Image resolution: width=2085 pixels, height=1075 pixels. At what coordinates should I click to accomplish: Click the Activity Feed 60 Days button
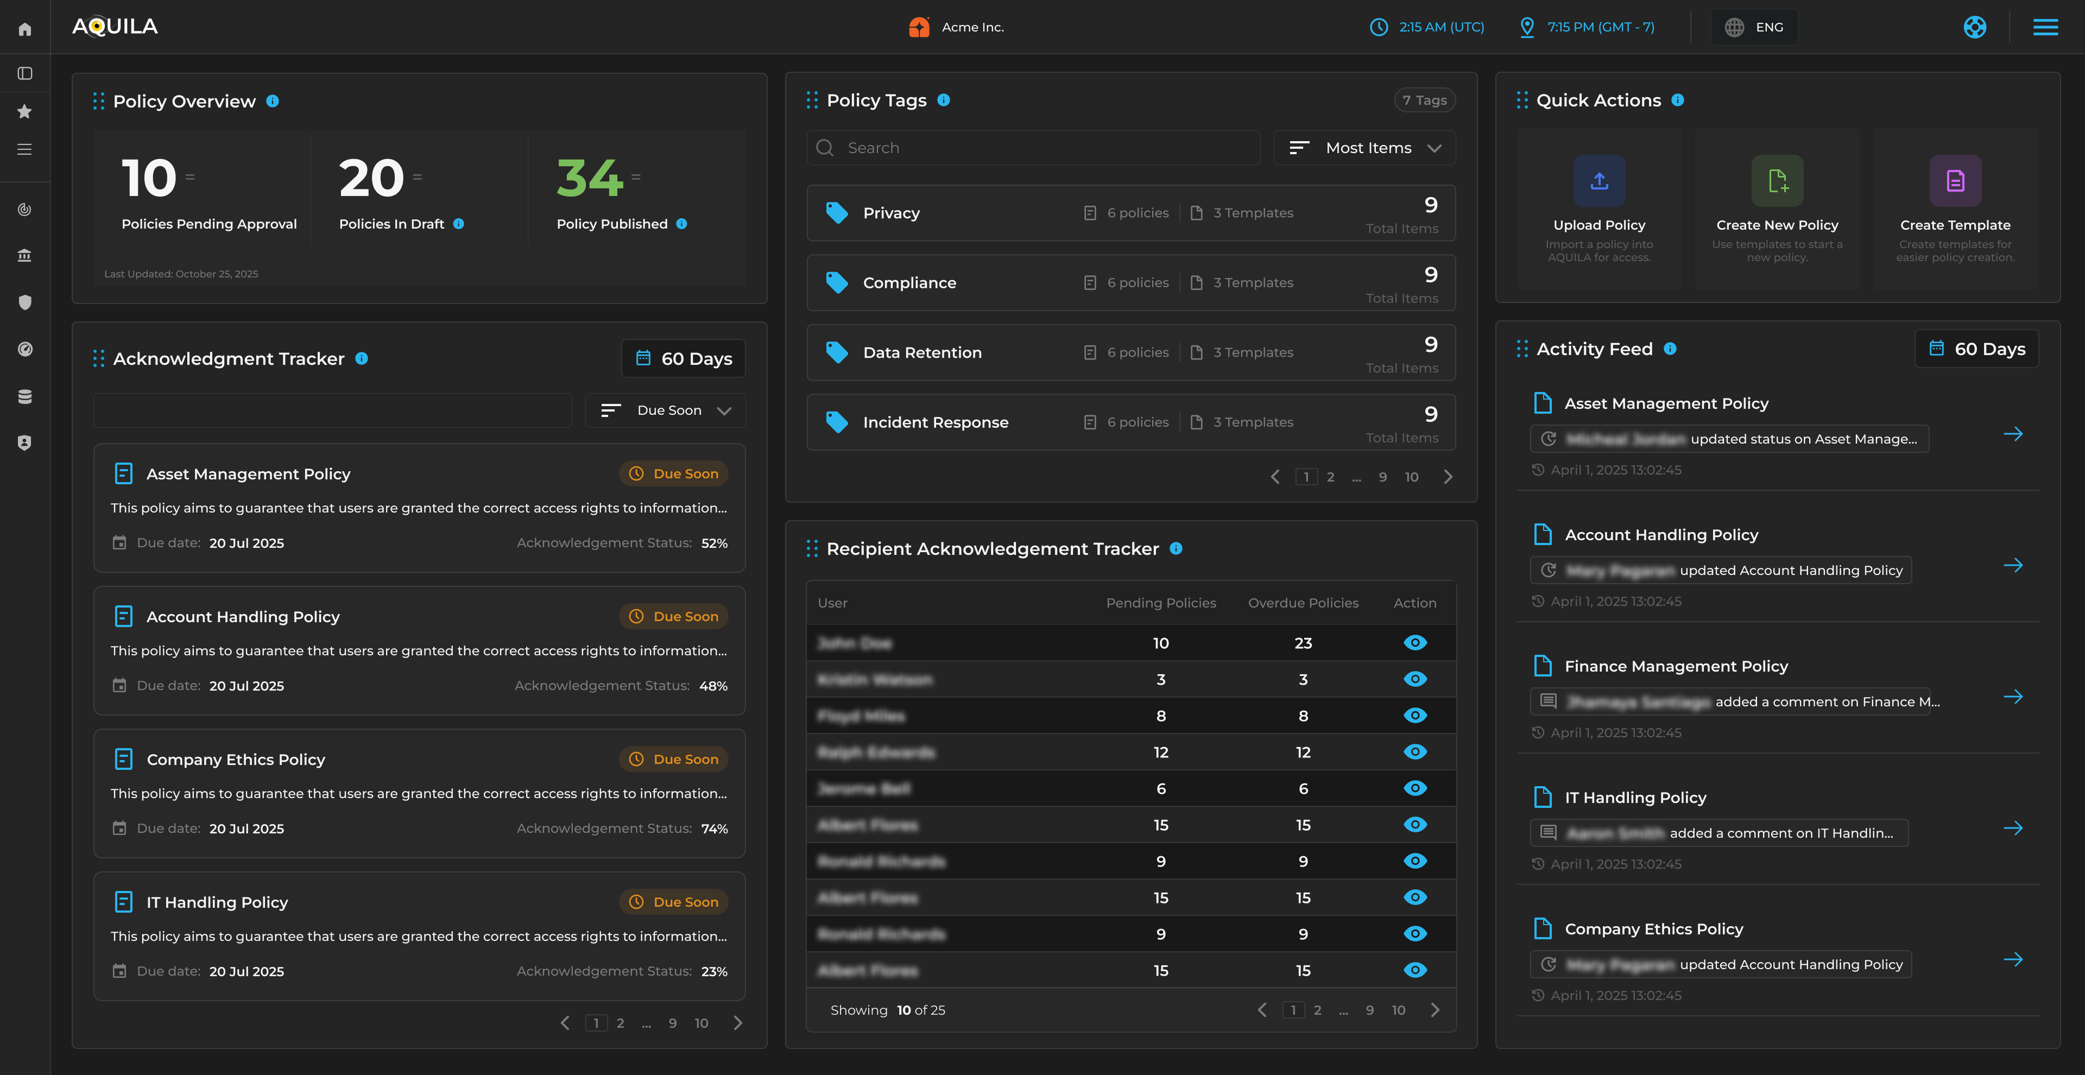coord(1976,349)
